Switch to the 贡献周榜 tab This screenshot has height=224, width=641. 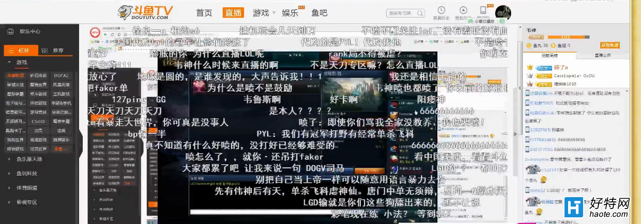coord(550,55)
